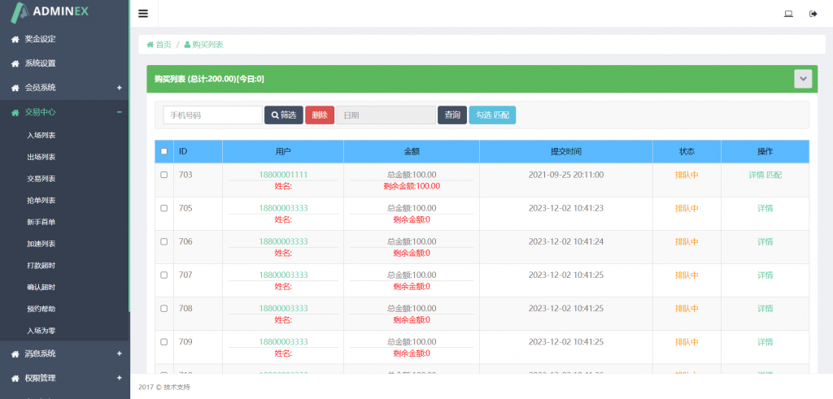Collapse the 交易中心 sidebar menu

click(x=119, y=112)
